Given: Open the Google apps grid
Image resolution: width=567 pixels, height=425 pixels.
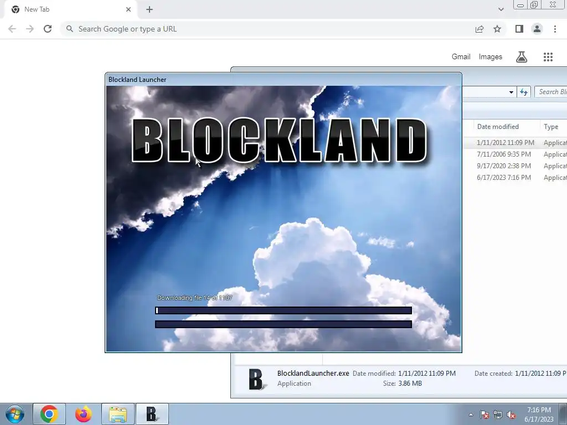Looking at the screenshot, I should (548, 57).
